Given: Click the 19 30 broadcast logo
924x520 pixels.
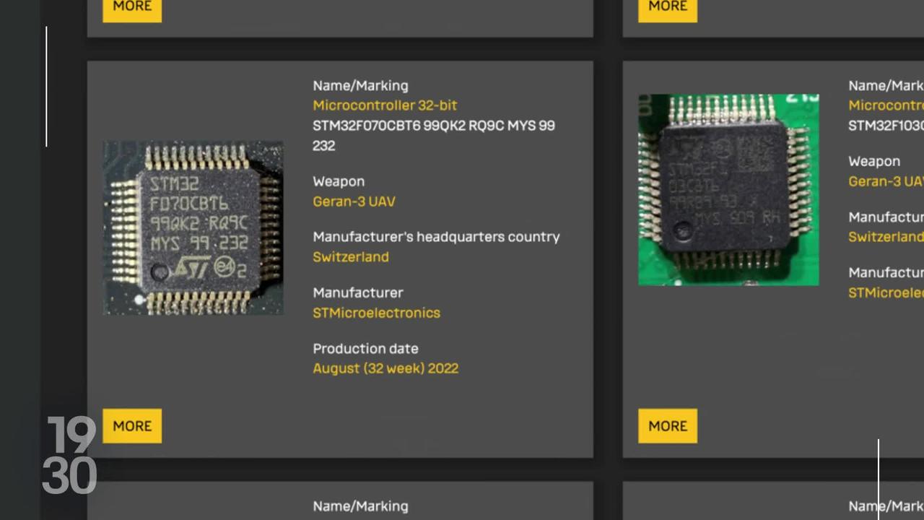Looking at the screenshot, I should [x=70, y=455].
